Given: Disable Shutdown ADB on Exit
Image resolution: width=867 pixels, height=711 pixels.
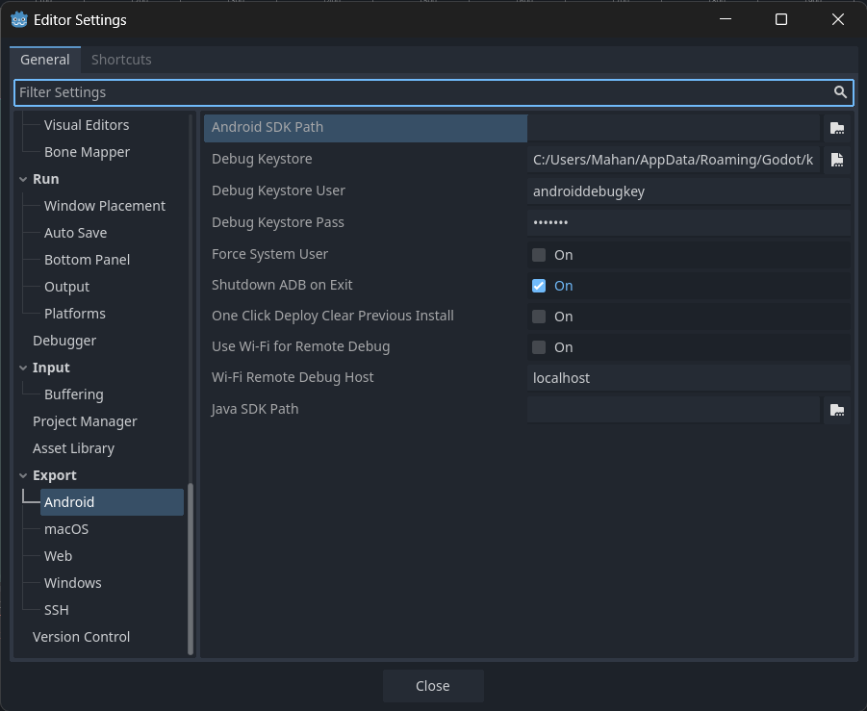Looking at the screenshot, I should [538, 285].
